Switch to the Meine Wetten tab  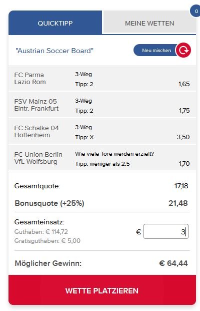[149, 22]
